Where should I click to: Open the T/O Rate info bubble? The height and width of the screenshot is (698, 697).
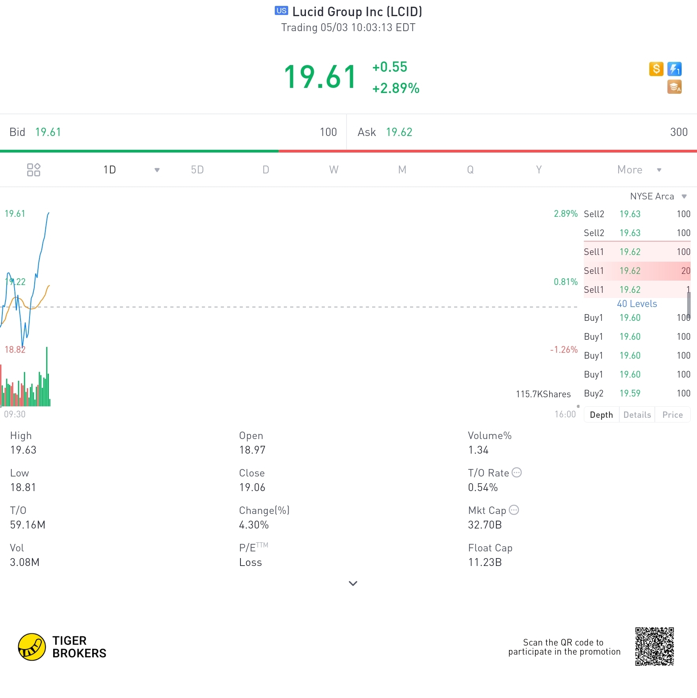pyautogui.click(x=516, y=473)
